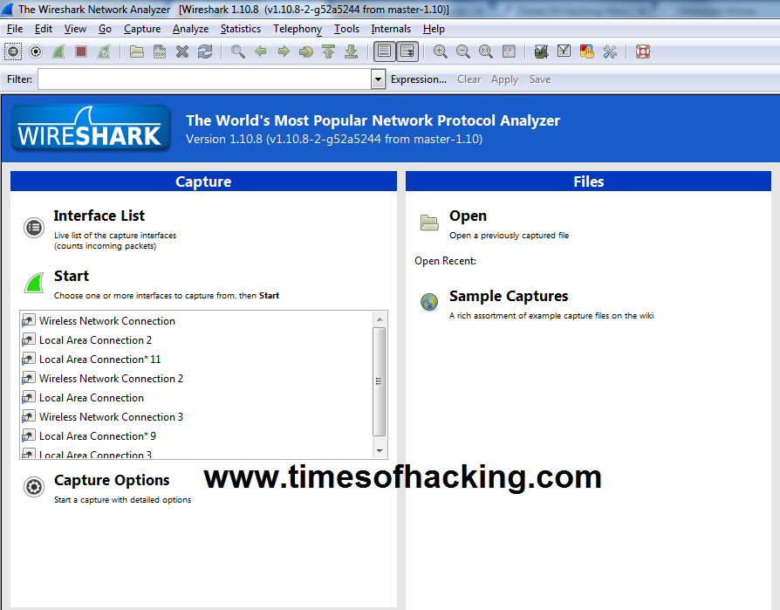Open the Telephony menu

point(298,29)
